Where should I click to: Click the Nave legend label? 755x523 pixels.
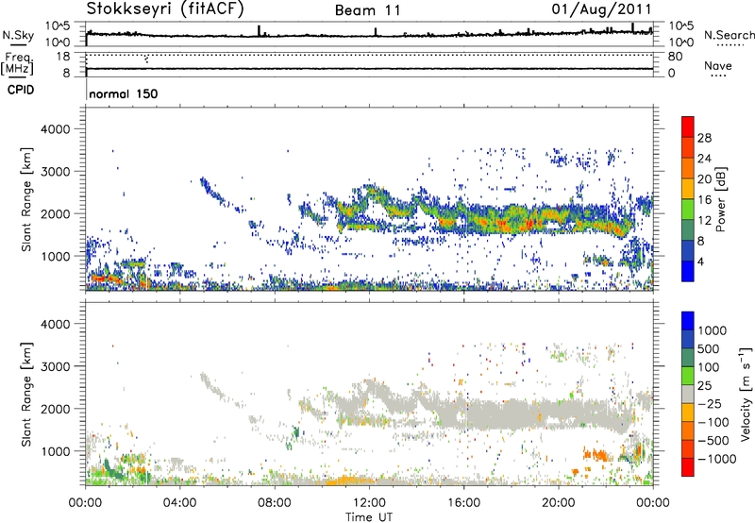click(718, 65)
